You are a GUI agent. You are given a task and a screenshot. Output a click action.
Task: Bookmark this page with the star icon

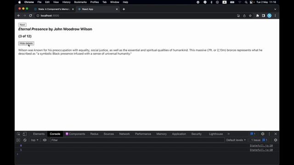tap(250, 16)
